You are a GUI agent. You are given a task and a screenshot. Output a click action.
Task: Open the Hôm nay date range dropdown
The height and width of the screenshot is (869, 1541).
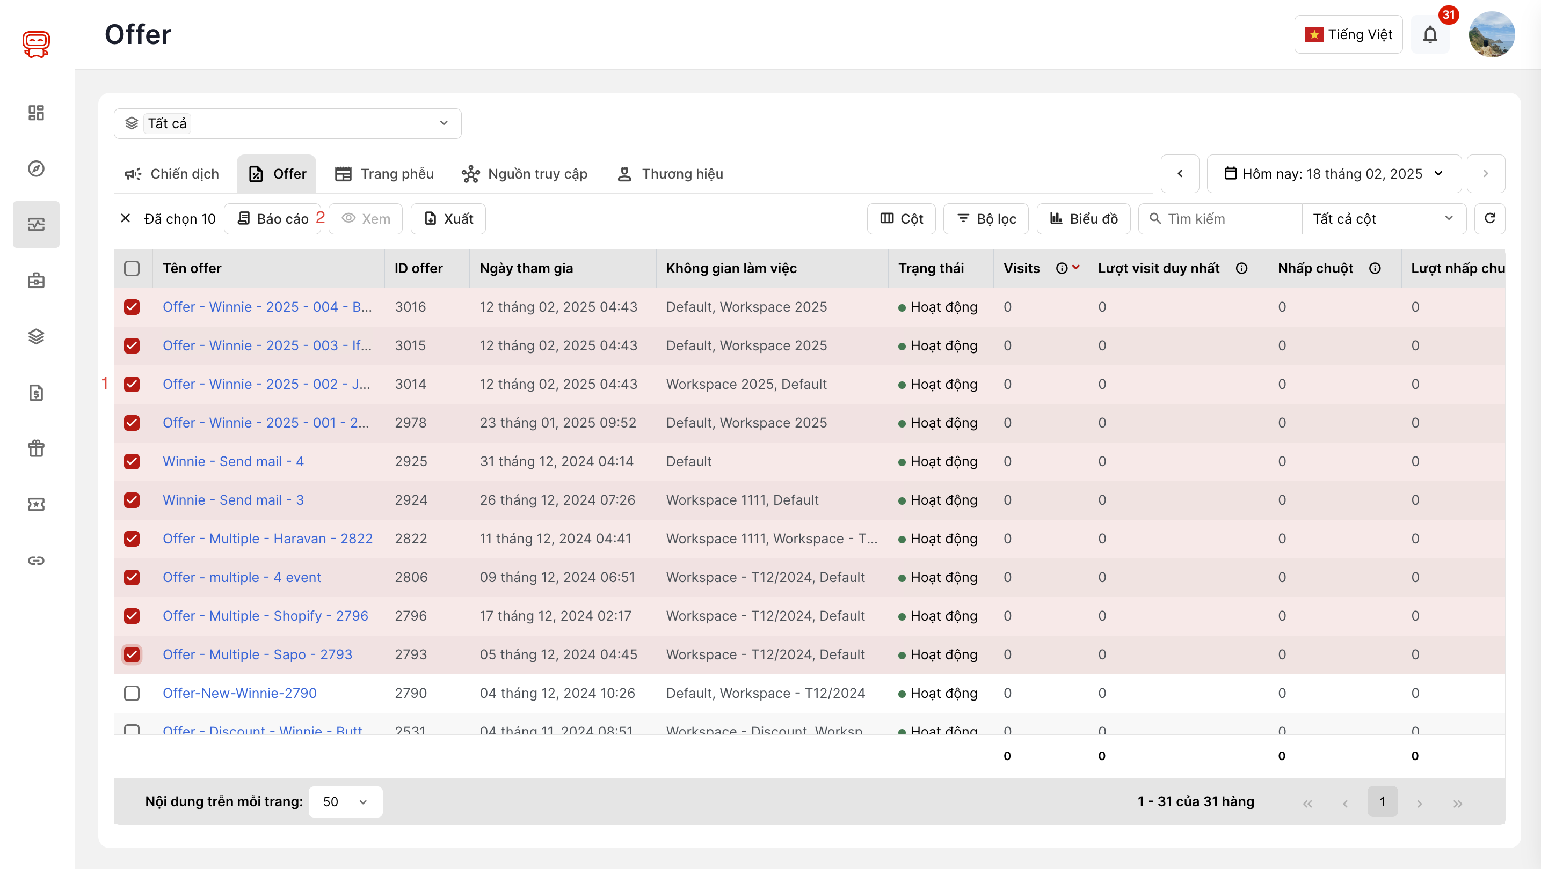tap(1333, 174)
